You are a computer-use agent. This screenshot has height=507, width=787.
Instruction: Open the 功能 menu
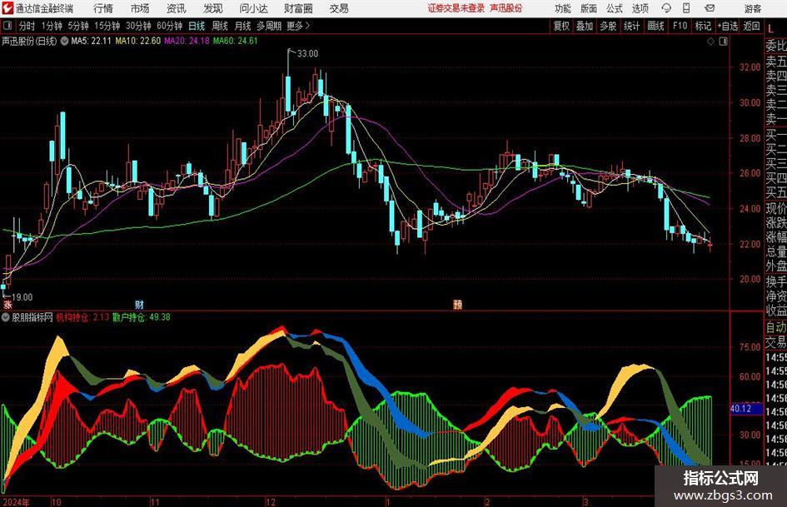(x=562, y=8)
